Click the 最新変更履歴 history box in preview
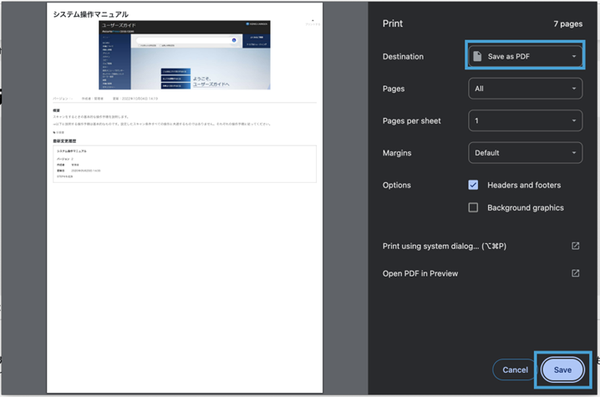 coord(184,164)
